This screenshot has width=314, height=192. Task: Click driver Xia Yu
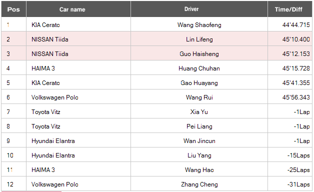pos(199,111)
